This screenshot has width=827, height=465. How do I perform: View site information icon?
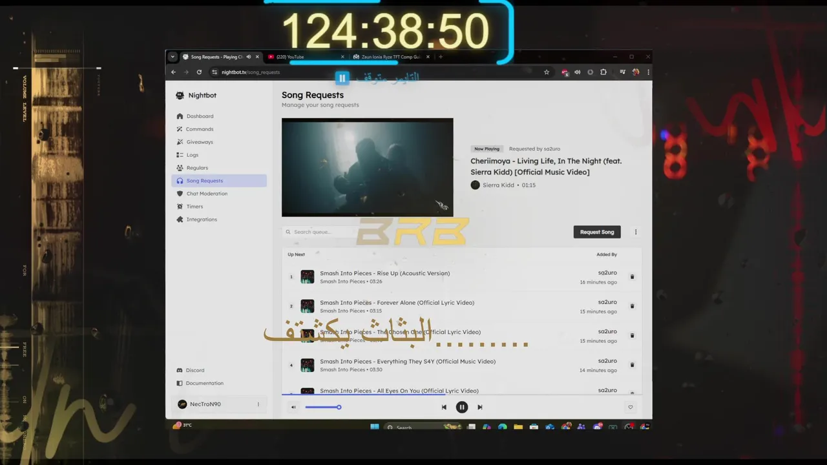pyautogui.click(x=215, y=72)
